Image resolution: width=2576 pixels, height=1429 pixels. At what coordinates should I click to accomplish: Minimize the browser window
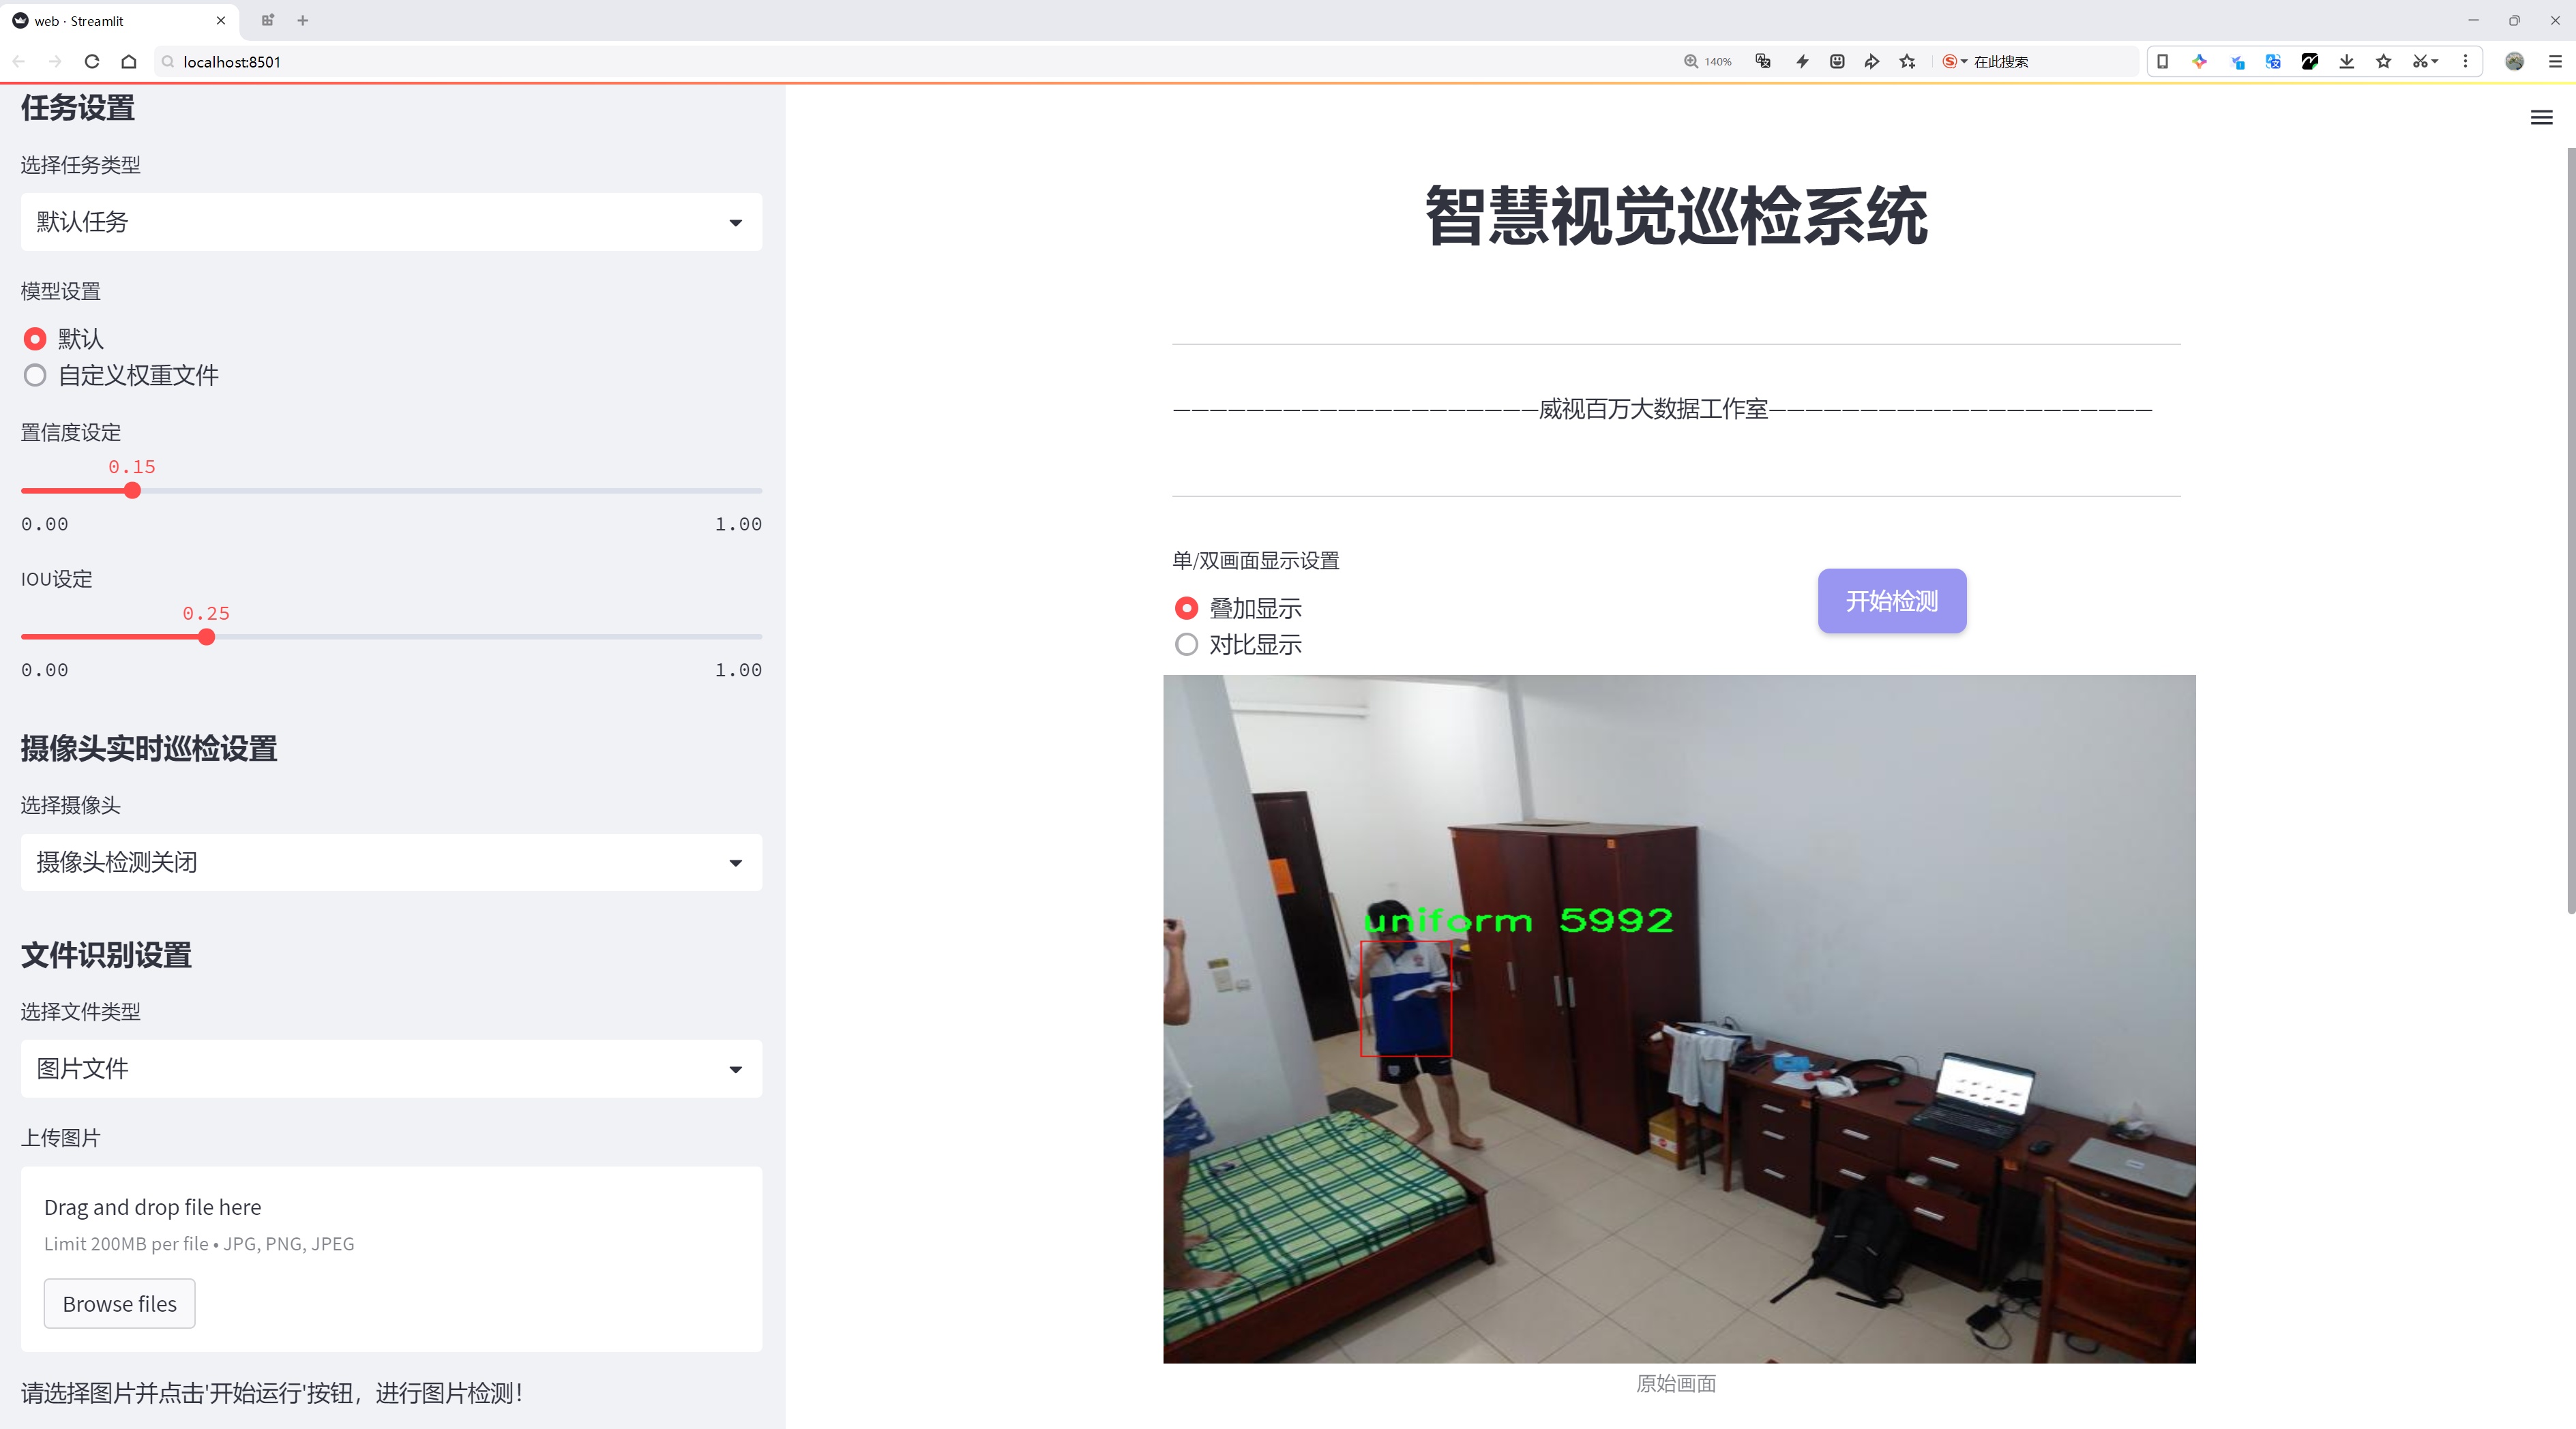[x=2473, y=20]
